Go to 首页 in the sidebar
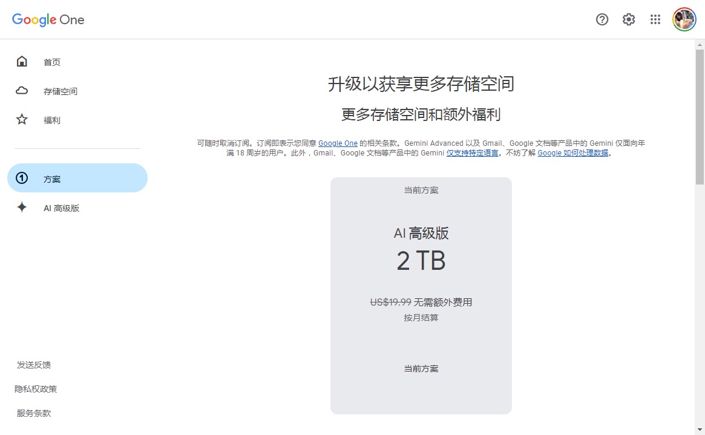Viewport: 705px width, 435px height. [52, 62]
